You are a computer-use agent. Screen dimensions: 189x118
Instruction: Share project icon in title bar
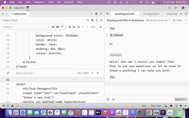pos(170,8)
